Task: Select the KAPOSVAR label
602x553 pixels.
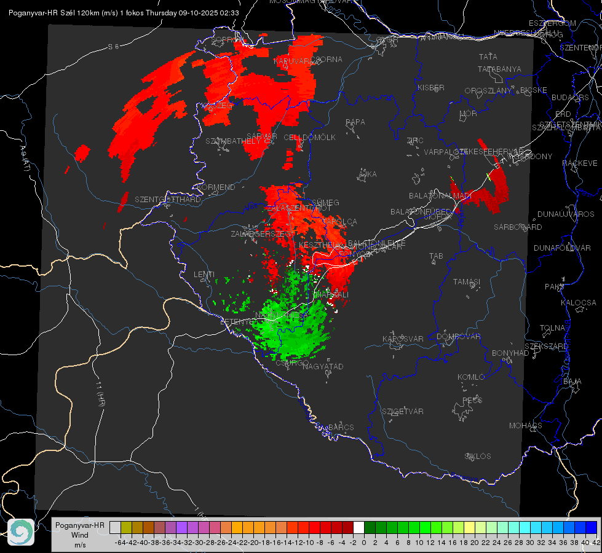Action: [403, 339]
